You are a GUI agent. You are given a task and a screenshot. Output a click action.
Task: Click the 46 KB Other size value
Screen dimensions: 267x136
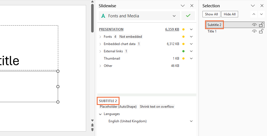click(175, 66)
